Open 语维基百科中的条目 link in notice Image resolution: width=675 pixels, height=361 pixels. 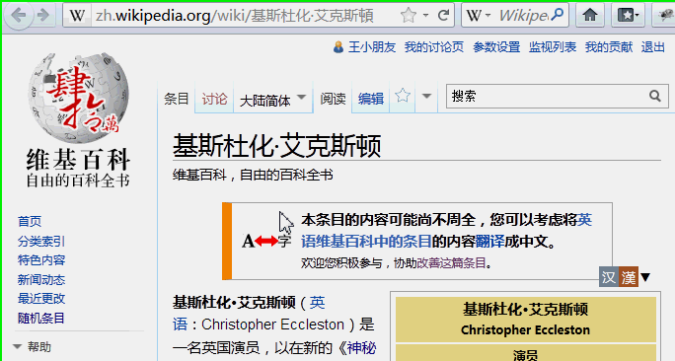366,242
